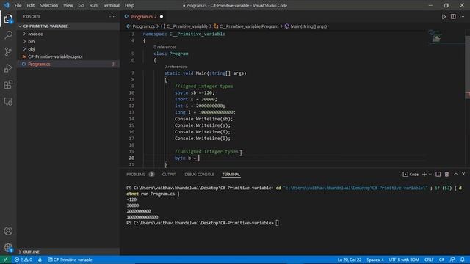The height and width of the screenshot is (264, 470).
Task: Click 0 references above Main method
Action: [176, 67]
